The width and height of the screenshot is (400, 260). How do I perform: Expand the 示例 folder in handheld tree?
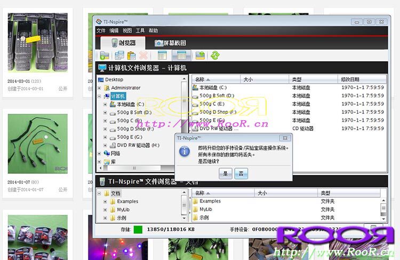coord(105,218)
